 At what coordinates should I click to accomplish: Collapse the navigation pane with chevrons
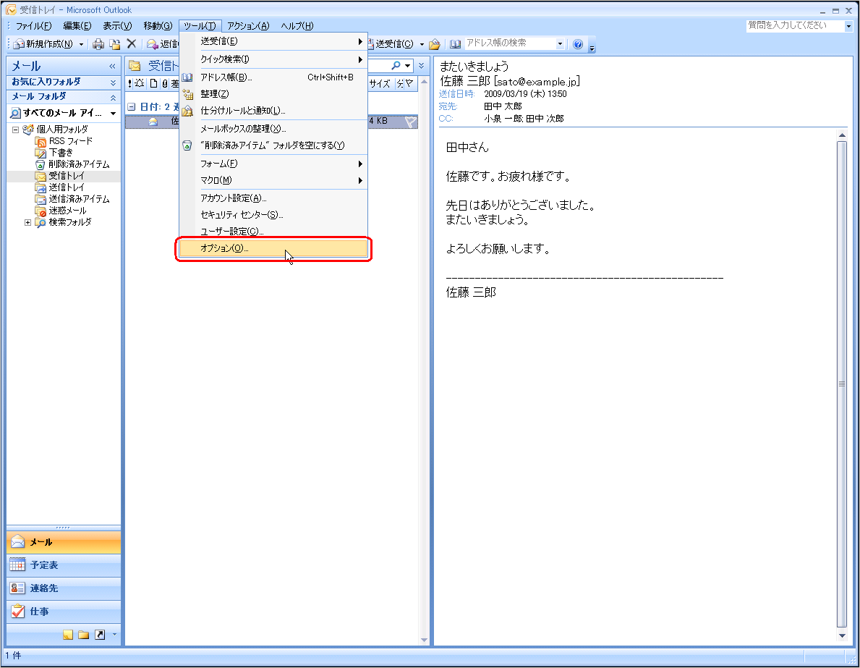click(112, 66)
